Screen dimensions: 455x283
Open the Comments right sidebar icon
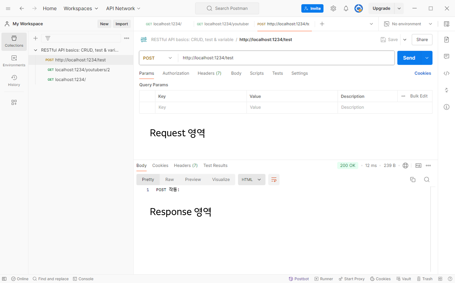pos(446,56)
